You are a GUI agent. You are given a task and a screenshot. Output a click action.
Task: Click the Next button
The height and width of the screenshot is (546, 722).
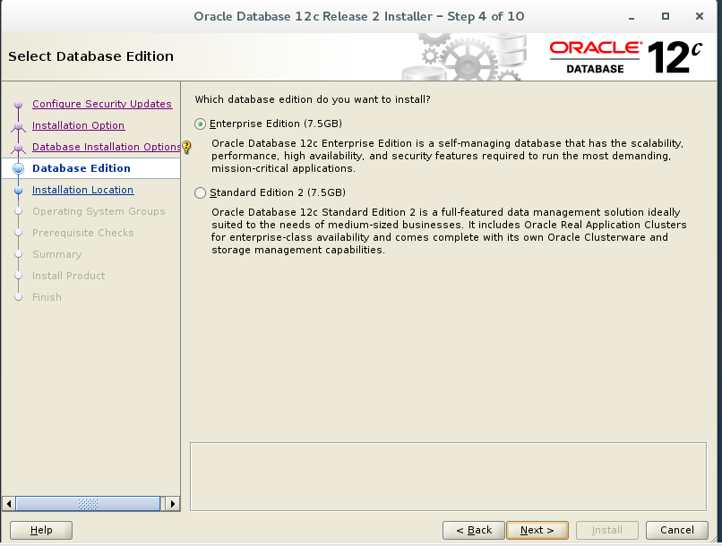[x=537, y=530]
